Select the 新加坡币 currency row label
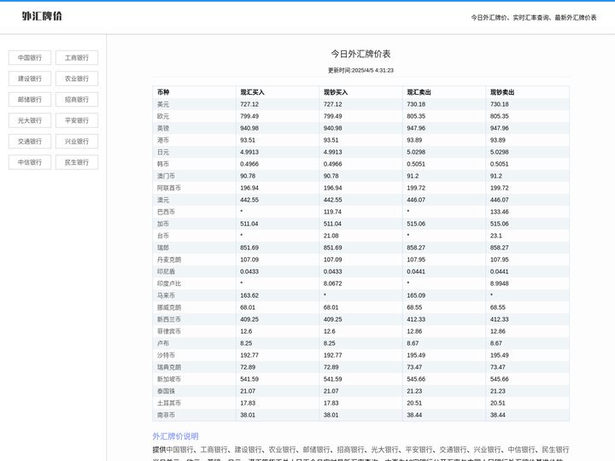 click(x=169, y=379)
